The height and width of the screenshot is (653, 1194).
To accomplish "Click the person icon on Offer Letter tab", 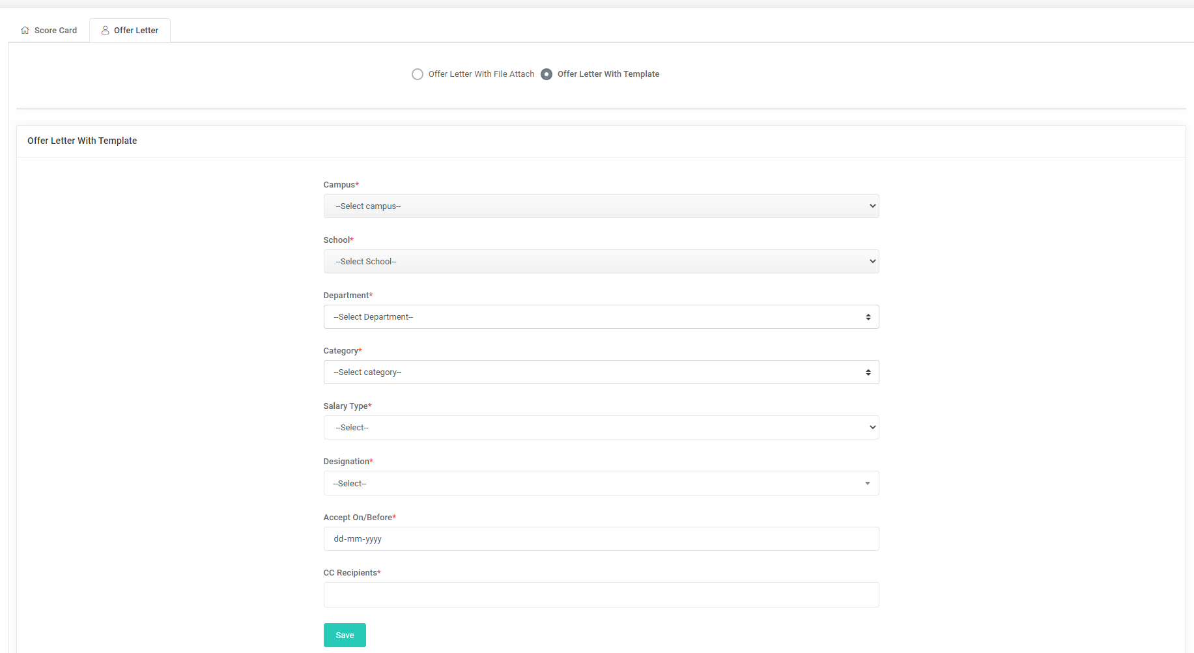I will 105,31.
